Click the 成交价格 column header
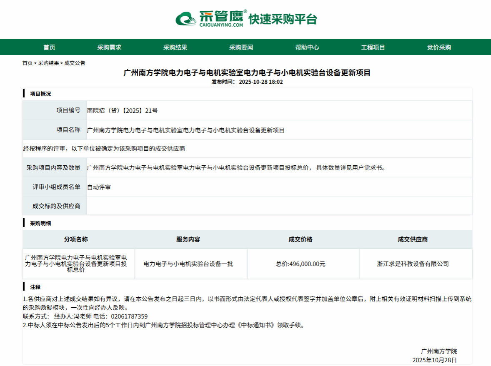The image size is (491, 366). point(301,239)
